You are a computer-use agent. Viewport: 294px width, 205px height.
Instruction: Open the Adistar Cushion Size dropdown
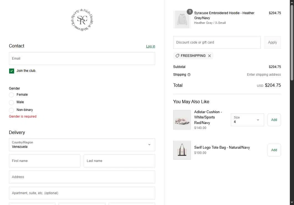click(247, 120)
